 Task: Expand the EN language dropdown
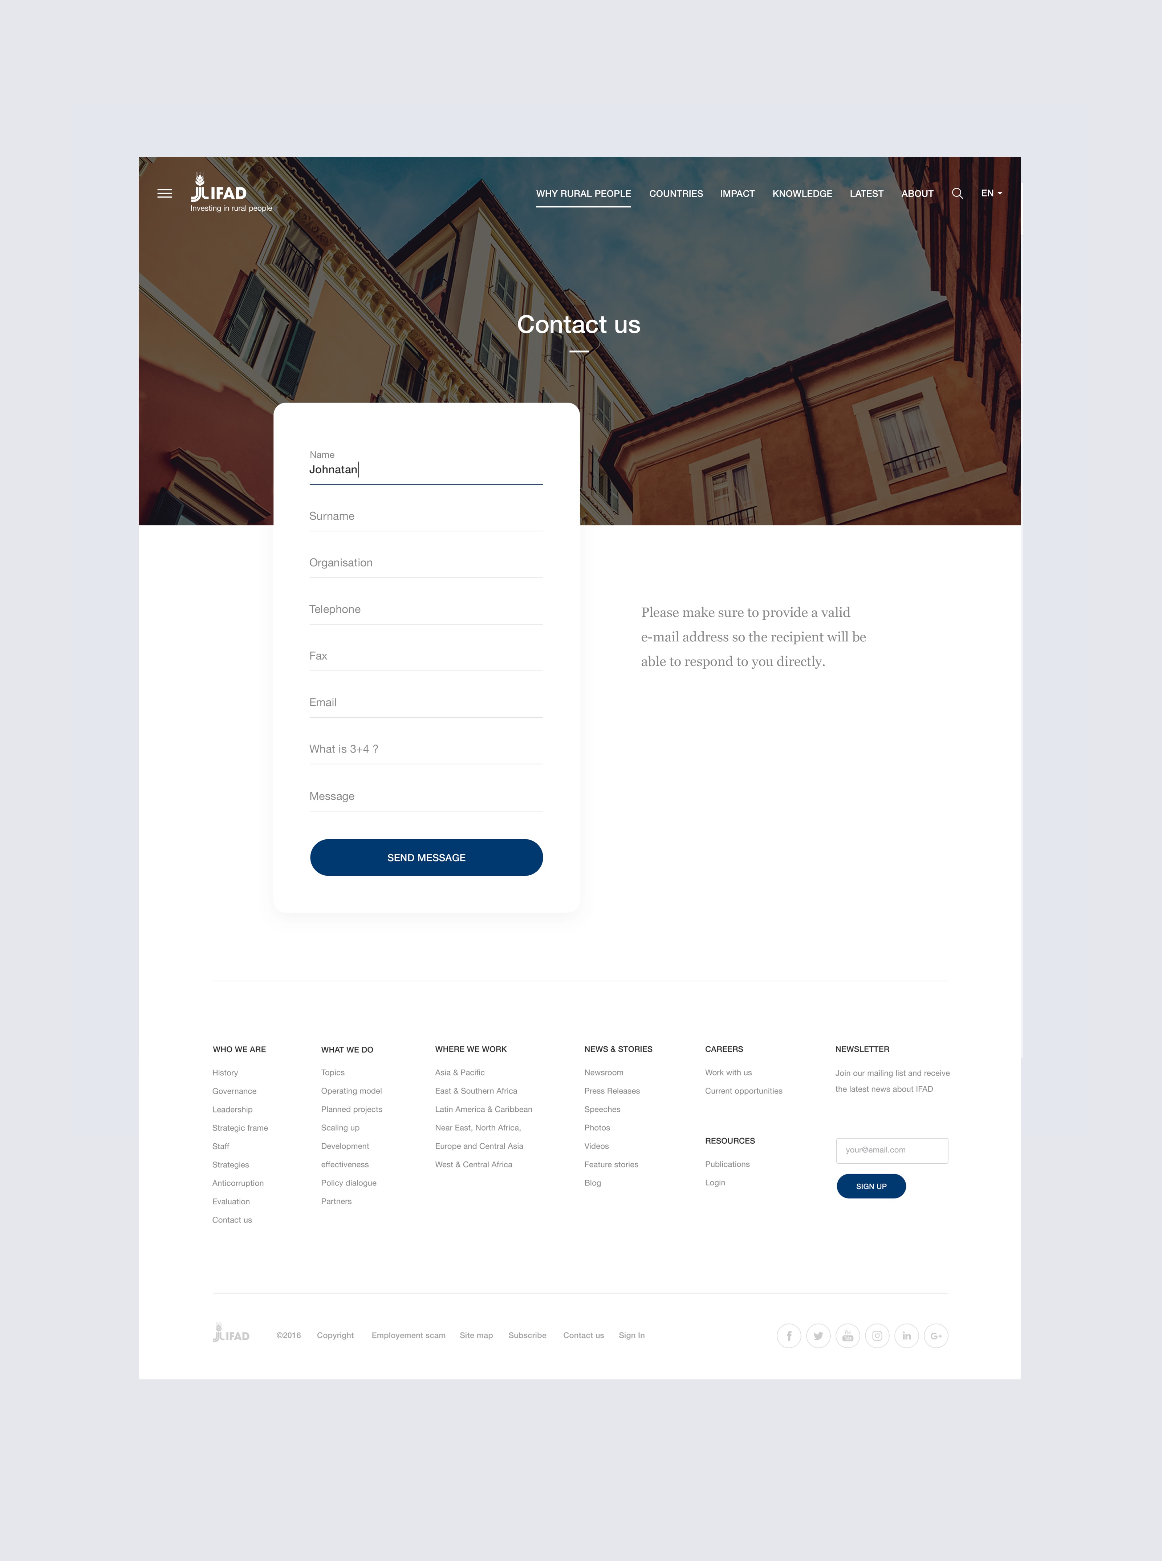[991, 193]
